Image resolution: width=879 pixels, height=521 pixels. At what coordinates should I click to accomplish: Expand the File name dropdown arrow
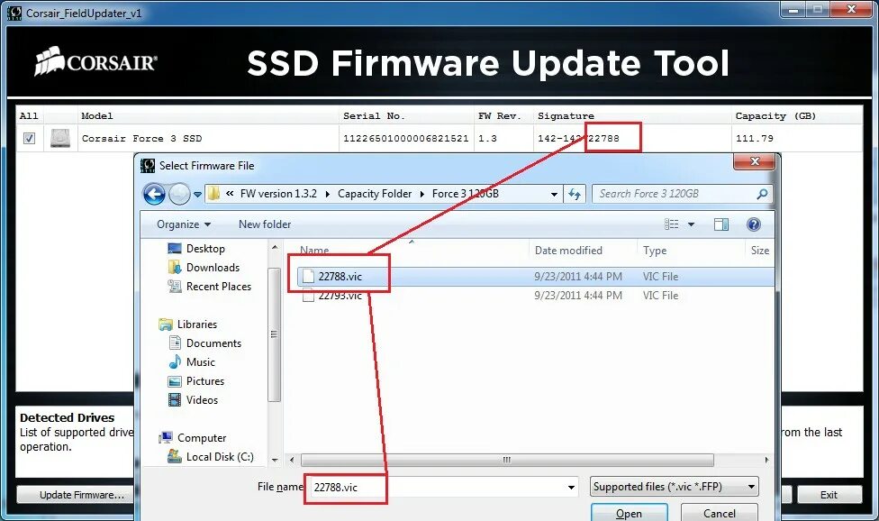click(571, 487)
